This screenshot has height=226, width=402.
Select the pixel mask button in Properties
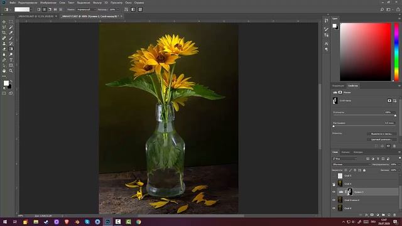click(x=389, y=100)
